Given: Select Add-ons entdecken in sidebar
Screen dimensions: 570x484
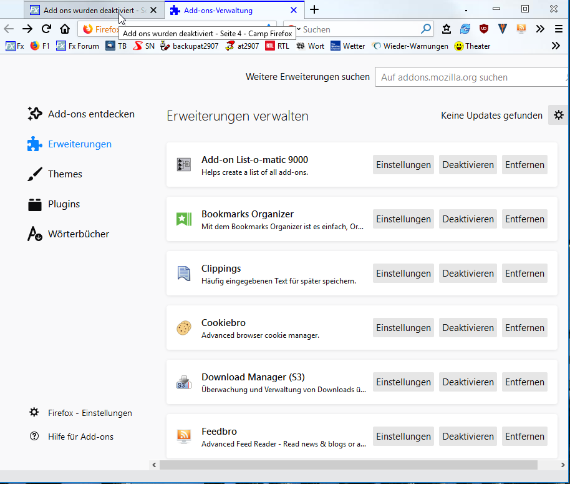Looking at the screenshot, I should coord(81,114).
